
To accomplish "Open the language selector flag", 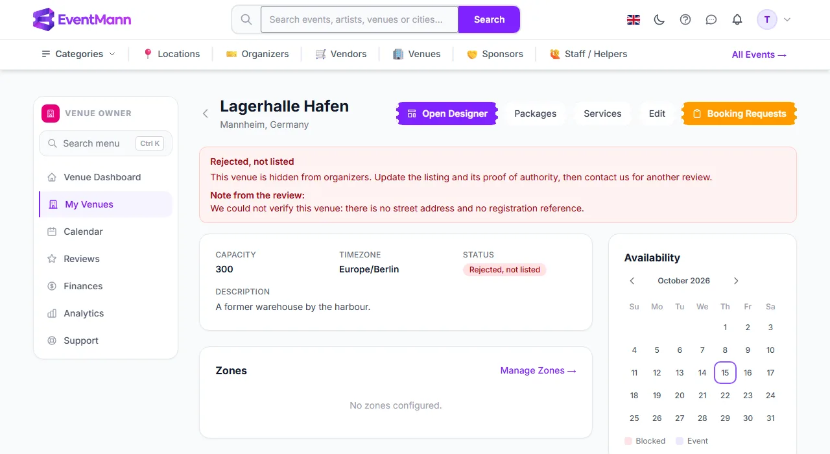I will click(634, 19).
